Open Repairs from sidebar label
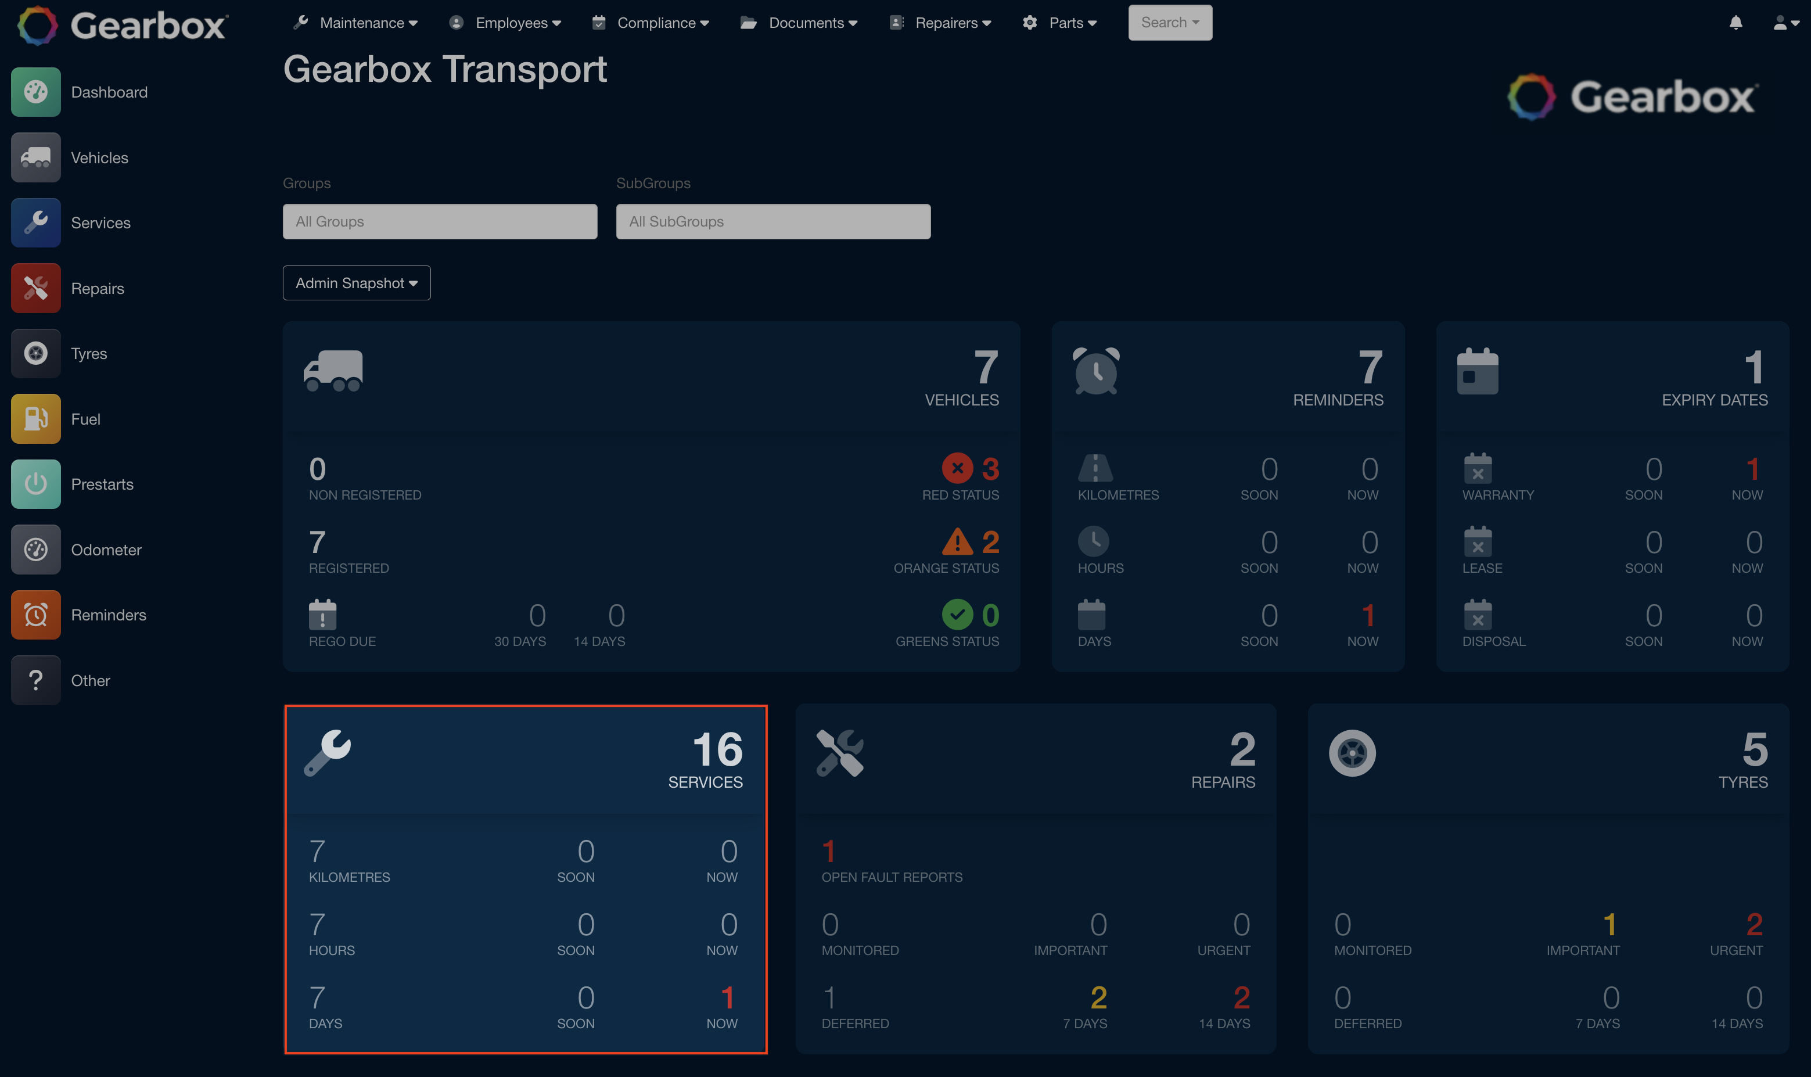Screen dimensions: 1811x1077 pos(97,288)
